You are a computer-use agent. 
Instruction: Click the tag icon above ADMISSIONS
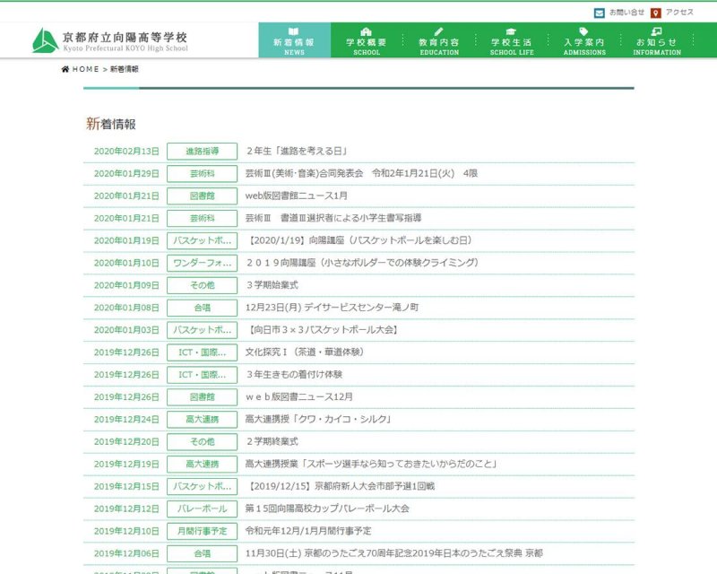tap(584, 31)
